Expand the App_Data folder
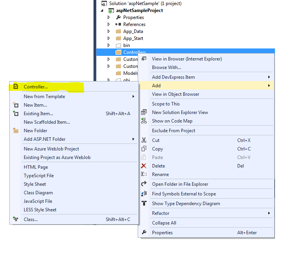 (x=108, y=31)
